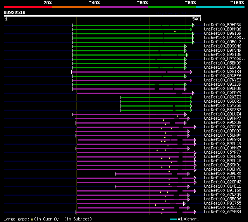Click the red 20% identity legend segment
Viewport: 248px width, 222px height.
[28, 7]
